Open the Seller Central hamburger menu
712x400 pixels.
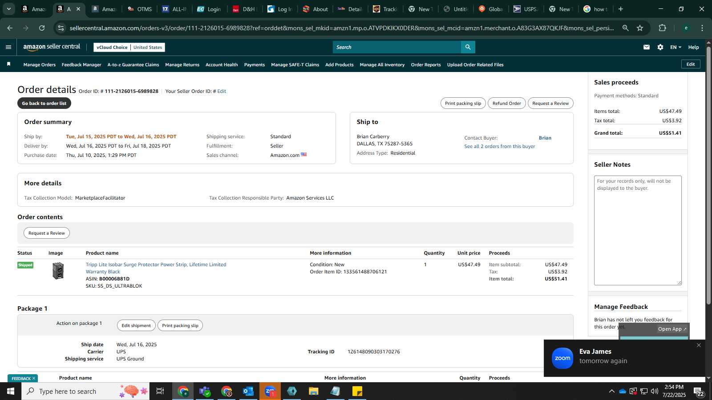tap(8, 47)
